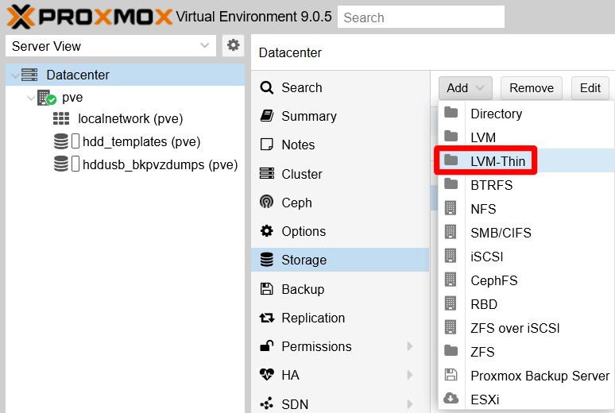
Task: Open the Cluster section
Action: pyautogui.click(x=340, y=174)
